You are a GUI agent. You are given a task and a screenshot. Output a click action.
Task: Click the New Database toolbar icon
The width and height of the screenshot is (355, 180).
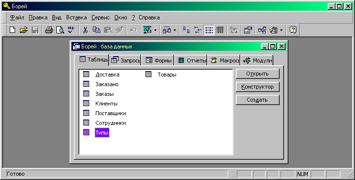click(x=13, y=30)
